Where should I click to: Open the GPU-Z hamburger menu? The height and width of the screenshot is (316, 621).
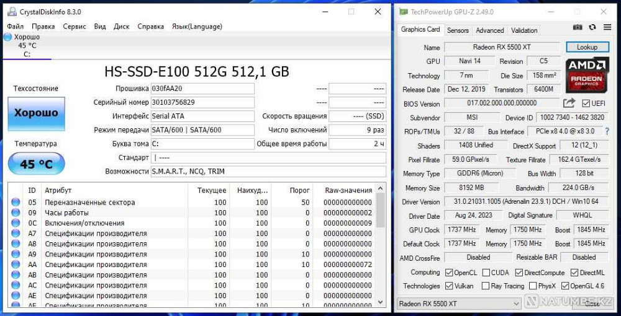click(x=607, y=27)
